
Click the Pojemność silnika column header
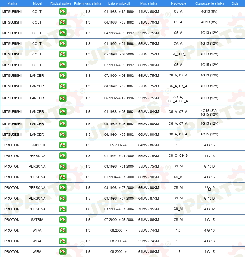87,3
